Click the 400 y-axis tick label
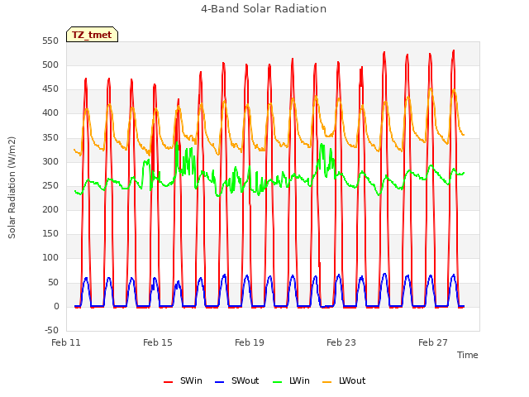 coord(50,113)
